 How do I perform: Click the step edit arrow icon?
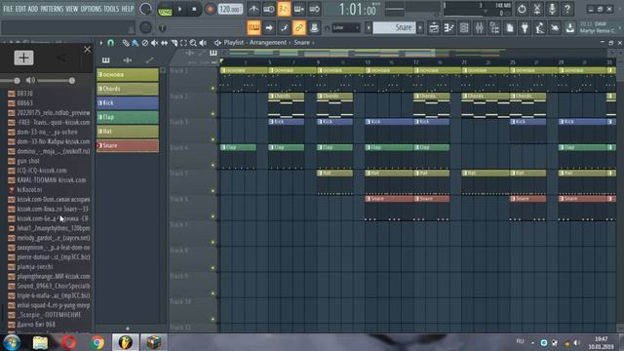pyautogui.click(x=269, y=27)
